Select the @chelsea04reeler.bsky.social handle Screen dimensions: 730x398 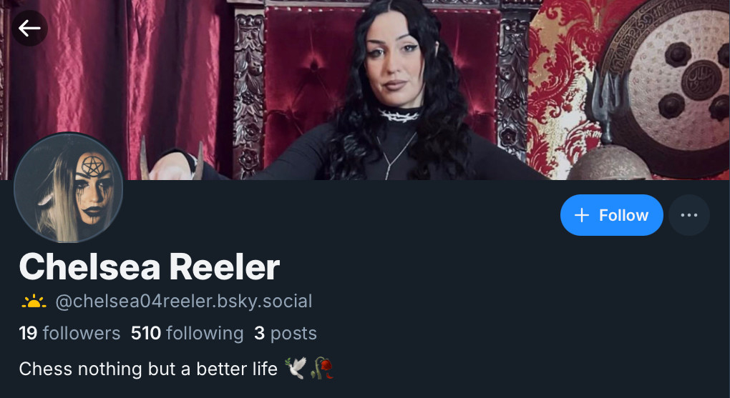point(183,302)
